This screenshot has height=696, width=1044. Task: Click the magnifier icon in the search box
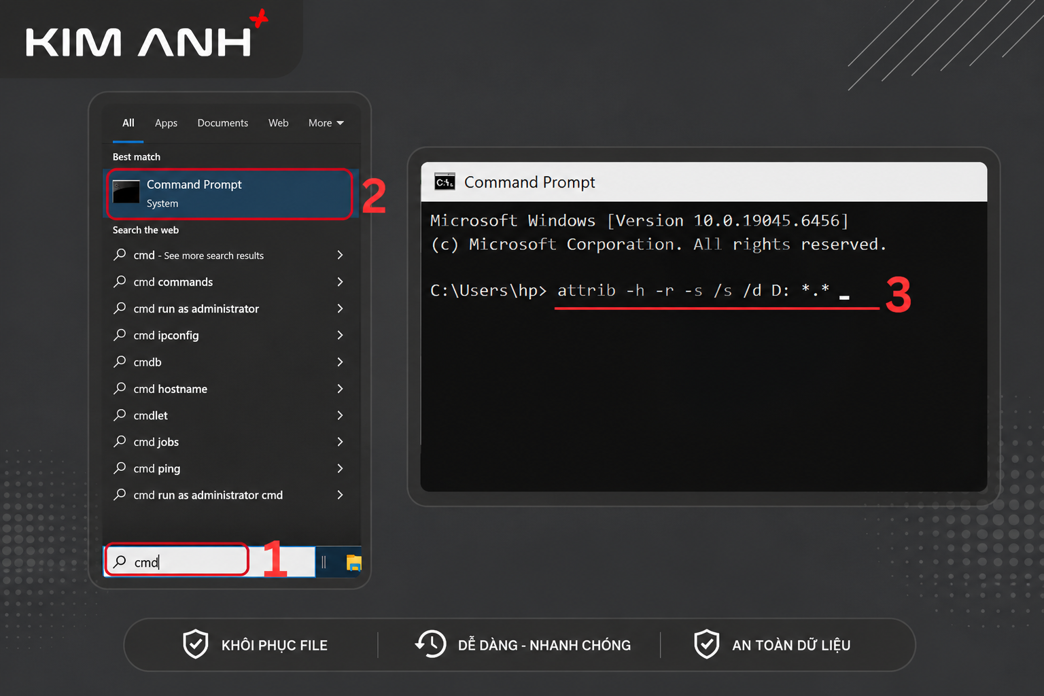point(120,561)
